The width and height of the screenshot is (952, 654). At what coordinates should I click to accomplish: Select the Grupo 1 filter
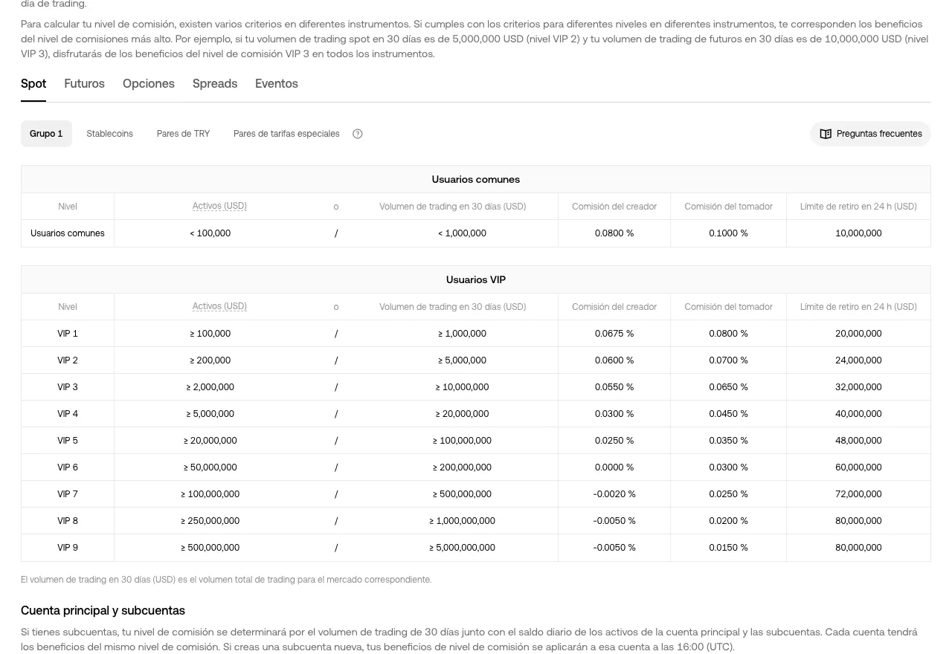pyautogui.click(x=46, y=134)
